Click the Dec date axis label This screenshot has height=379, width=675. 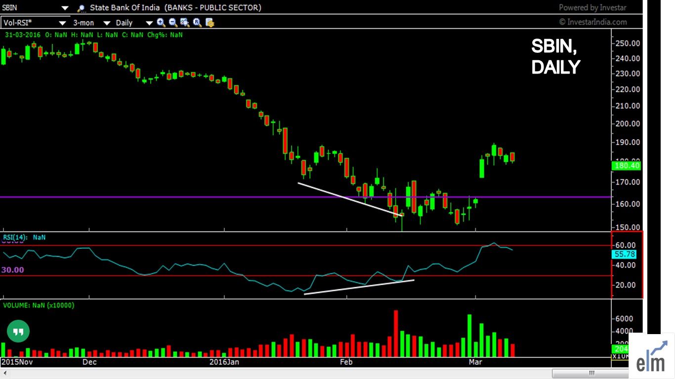[89, 362]
